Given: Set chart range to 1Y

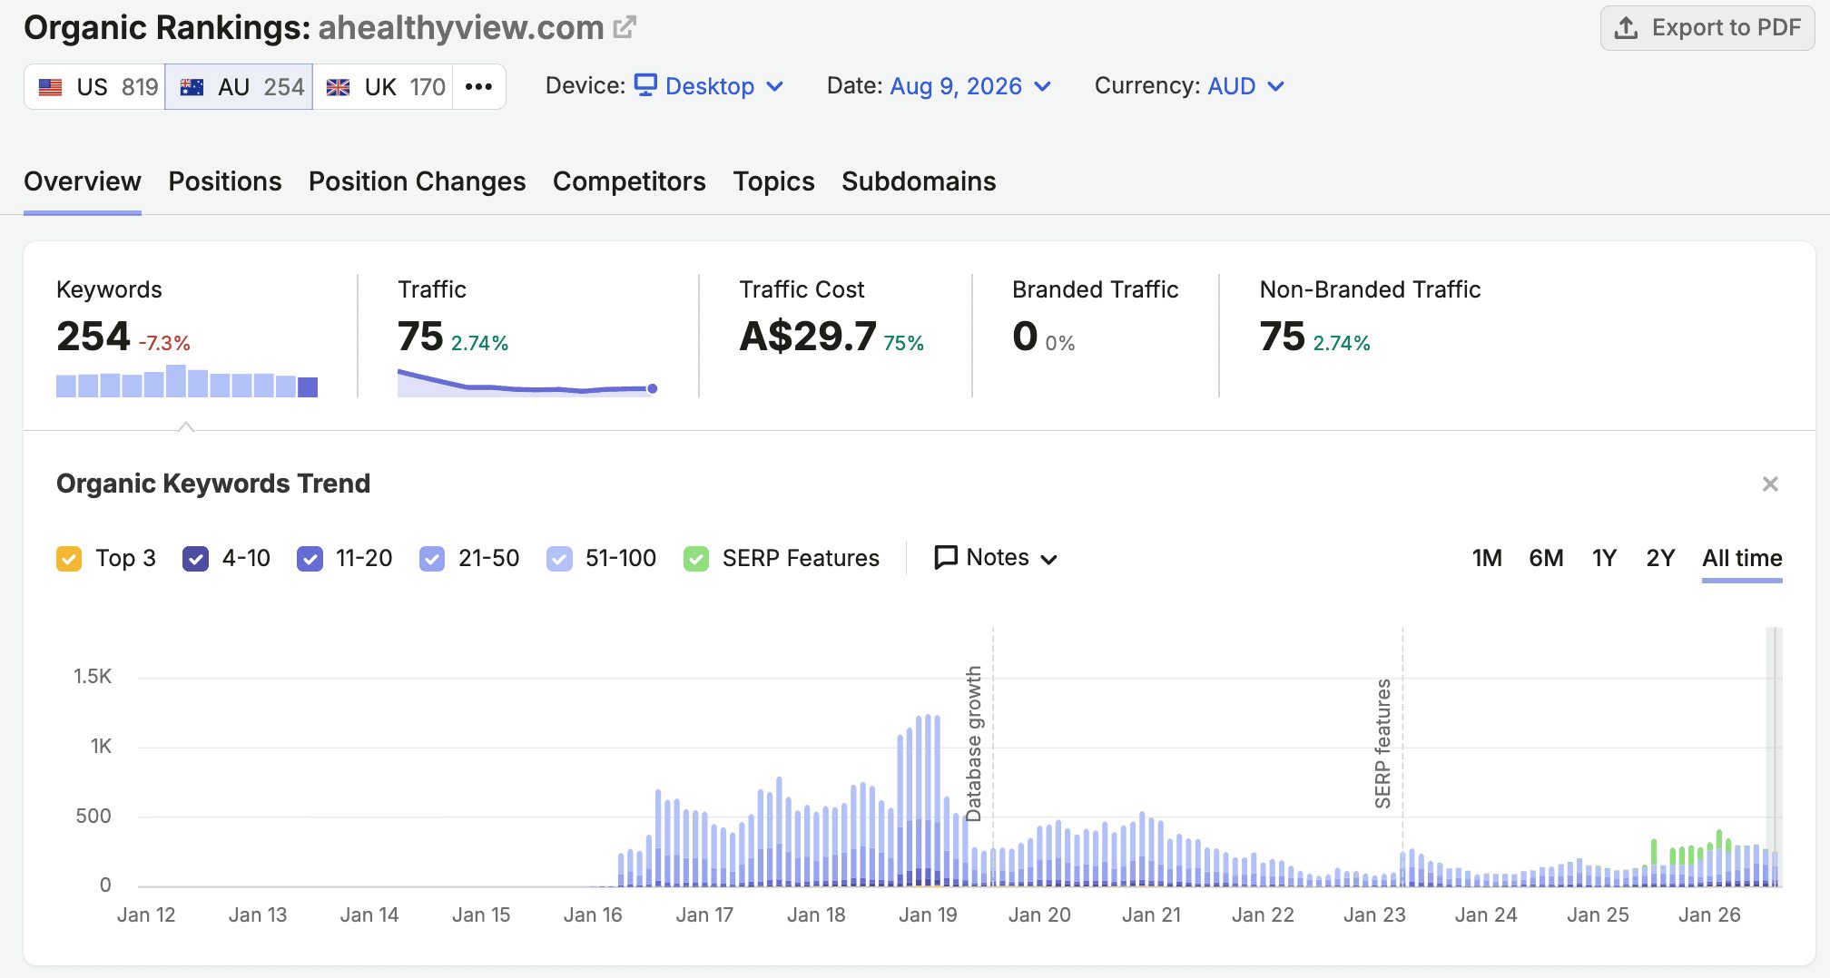Looking at the screenshot, I should point(1604,558).
